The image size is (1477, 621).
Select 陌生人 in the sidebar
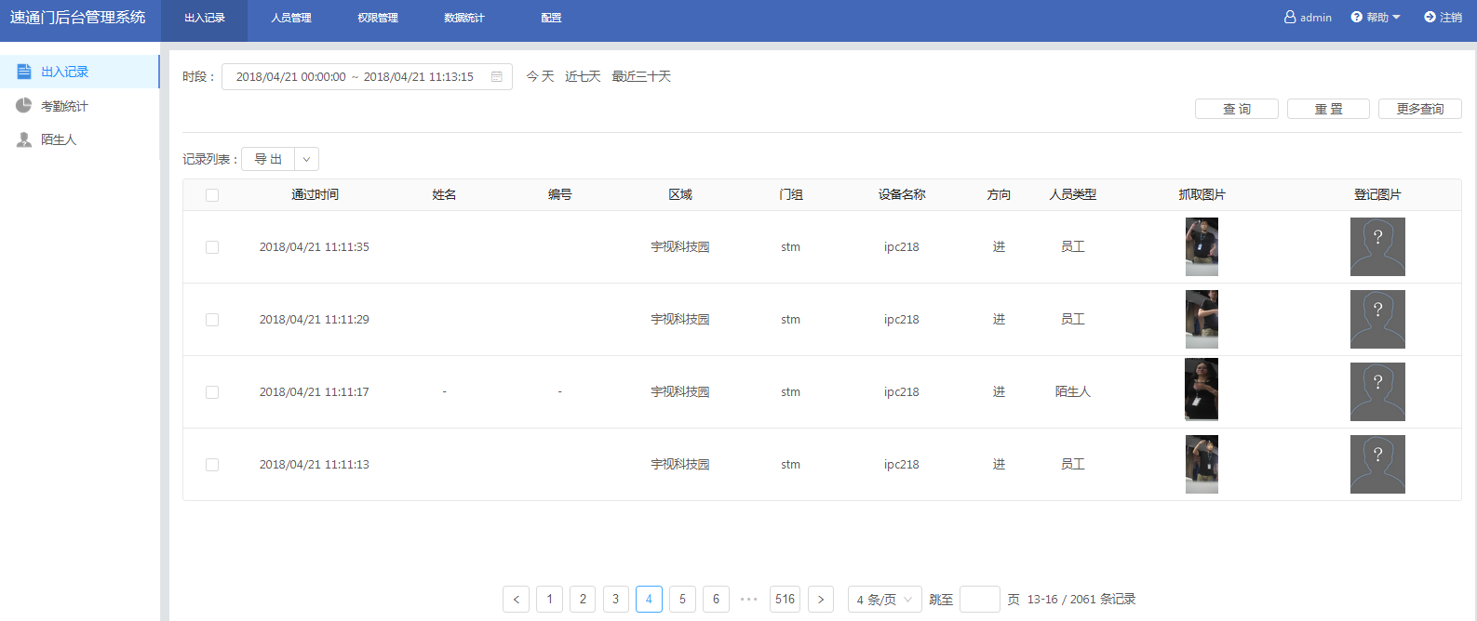pos(80,139)
